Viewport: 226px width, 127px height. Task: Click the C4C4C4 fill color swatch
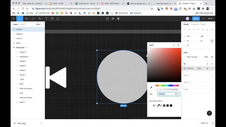[185, 68]
